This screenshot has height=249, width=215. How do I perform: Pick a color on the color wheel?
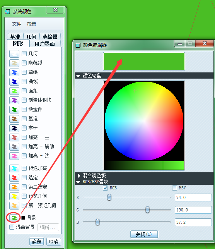144,121
